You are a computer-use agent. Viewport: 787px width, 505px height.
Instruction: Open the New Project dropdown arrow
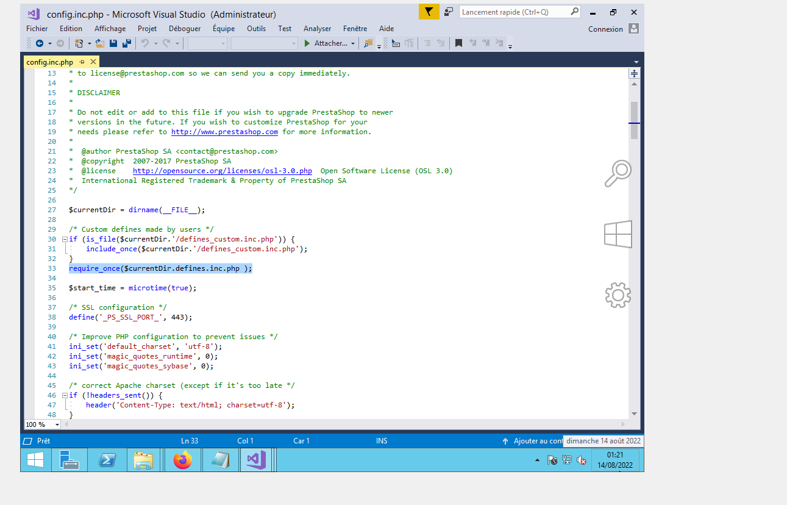pos(89,43)
